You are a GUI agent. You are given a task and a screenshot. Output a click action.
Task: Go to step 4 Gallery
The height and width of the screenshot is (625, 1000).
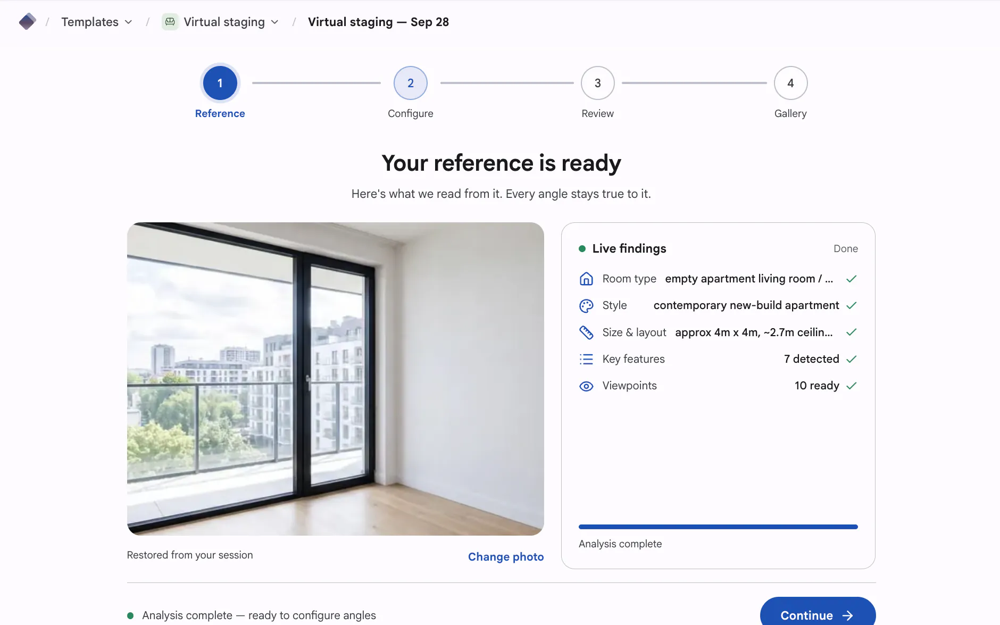pyautogui.click(x=790, y=92)
